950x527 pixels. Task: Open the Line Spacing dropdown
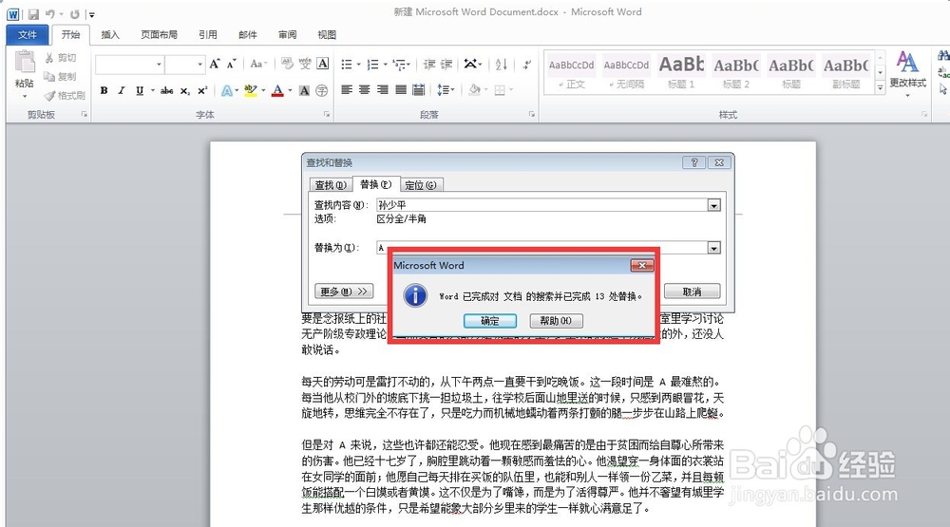pyautogui.click(x=445, y=90)
